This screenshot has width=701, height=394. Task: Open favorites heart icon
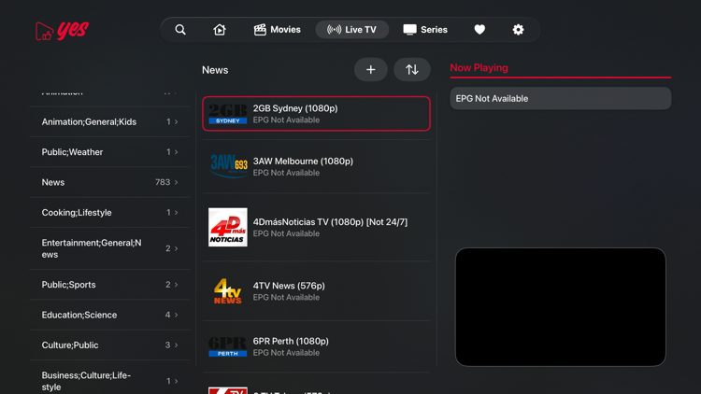coord(479,30)
